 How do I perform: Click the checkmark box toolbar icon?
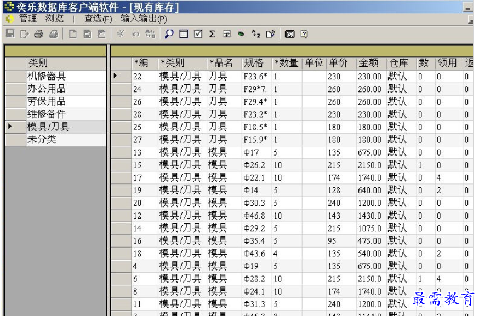198,34
